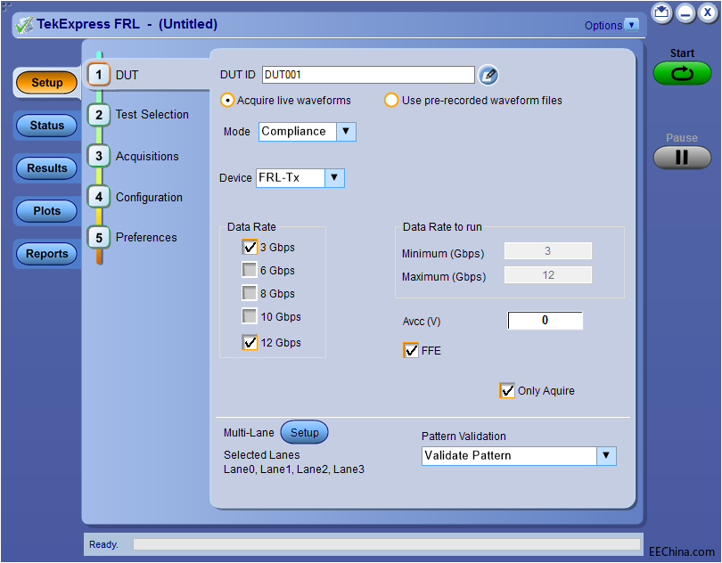This screenshot has height=563, width=722.
Task: Click the Pause button icon
Action: coord(682,158)
